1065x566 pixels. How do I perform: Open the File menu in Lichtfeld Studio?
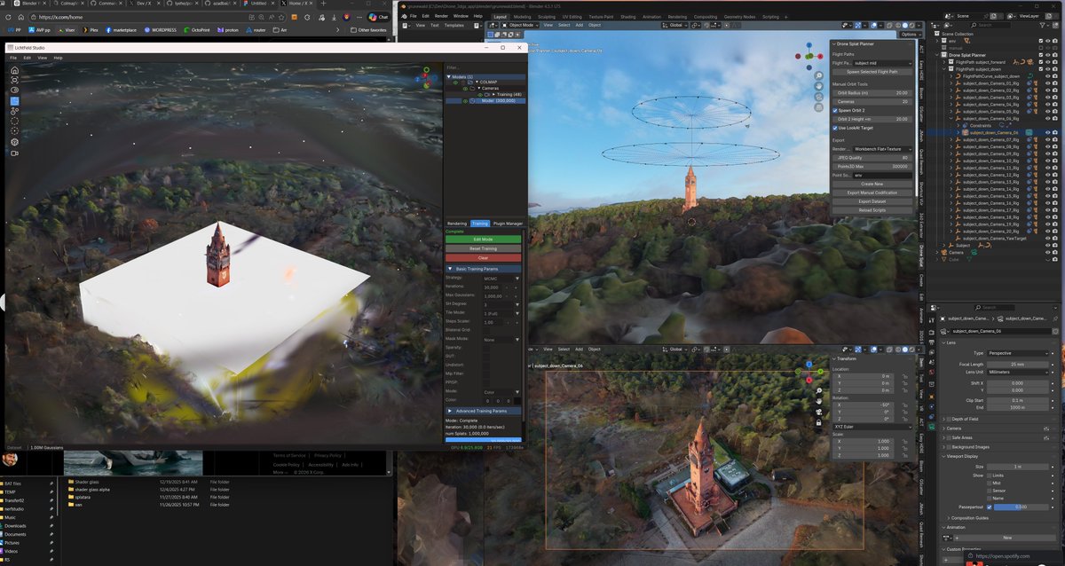pos(13,58)
